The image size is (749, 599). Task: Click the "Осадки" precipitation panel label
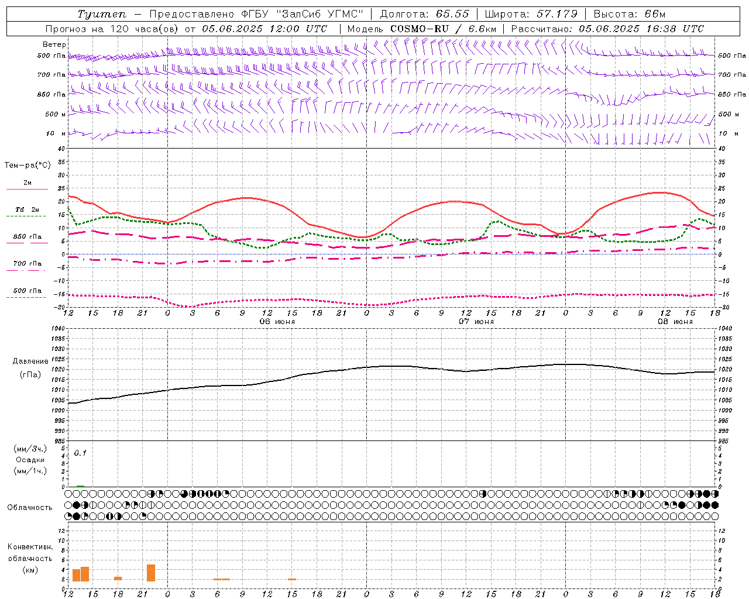pyautogui.click(x=30, y=460)
